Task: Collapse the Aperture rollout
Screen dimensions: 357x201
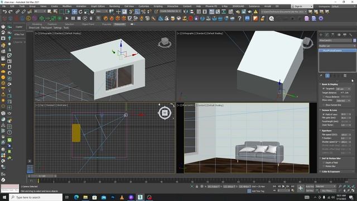Action: coord(326,131)
